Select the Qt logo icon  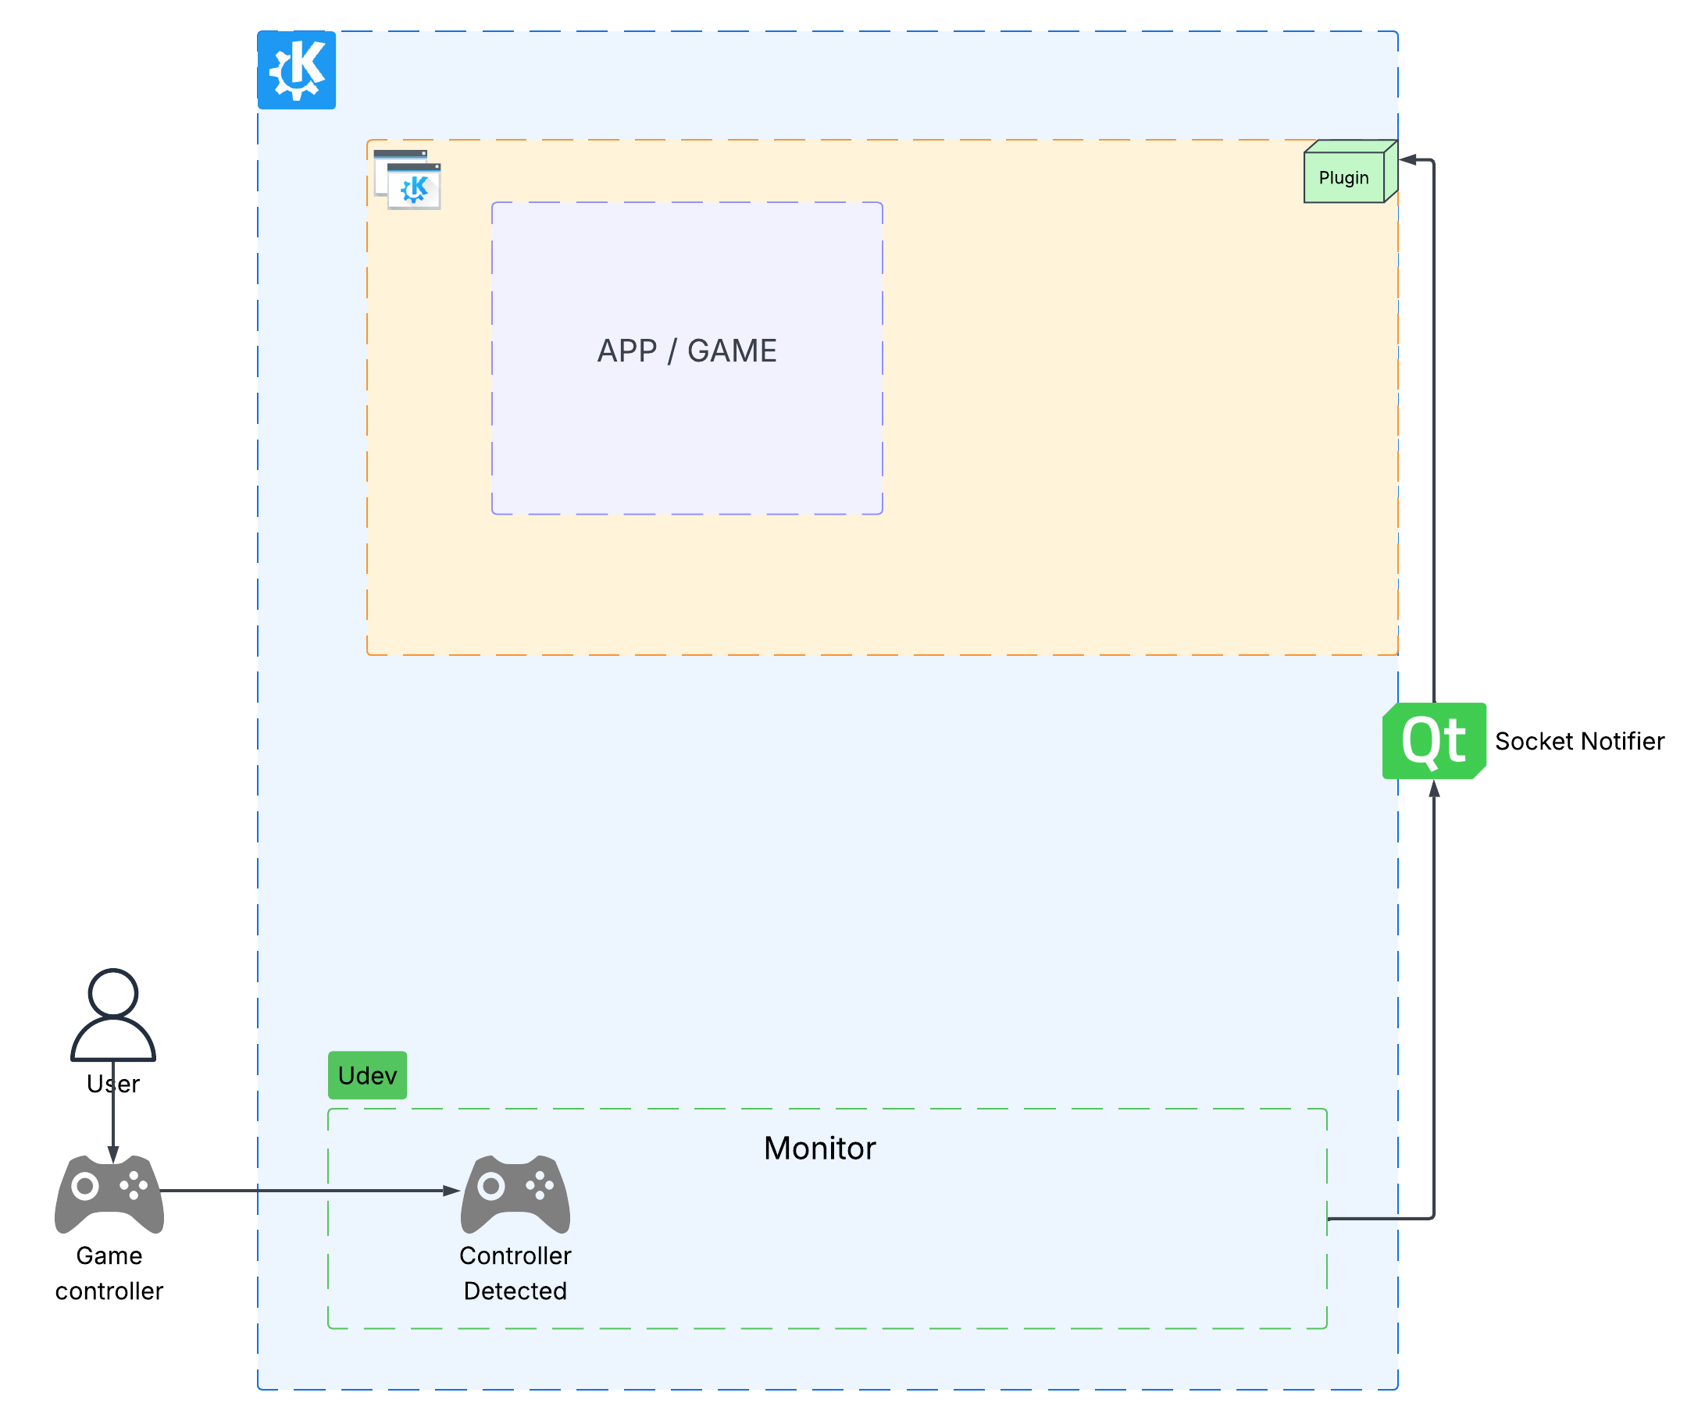click(1436, 741)
